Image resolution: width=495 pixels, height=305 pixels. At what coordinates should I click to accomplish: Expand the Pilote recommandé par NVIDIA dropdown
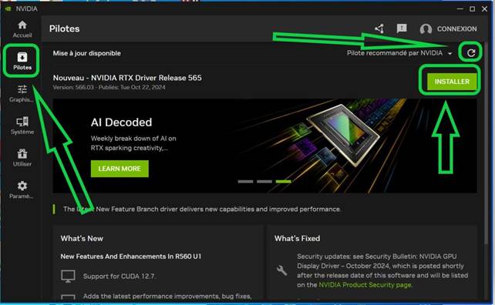point(399,53)
